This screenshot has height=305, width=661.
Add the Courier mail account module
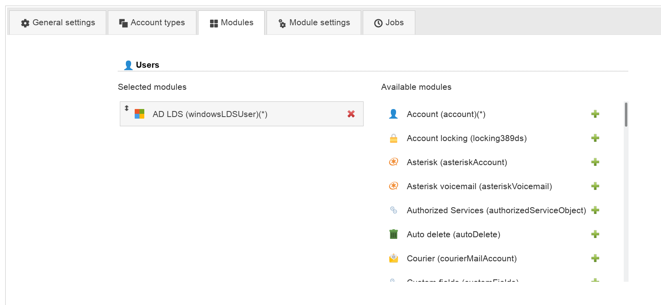(595, 258)
